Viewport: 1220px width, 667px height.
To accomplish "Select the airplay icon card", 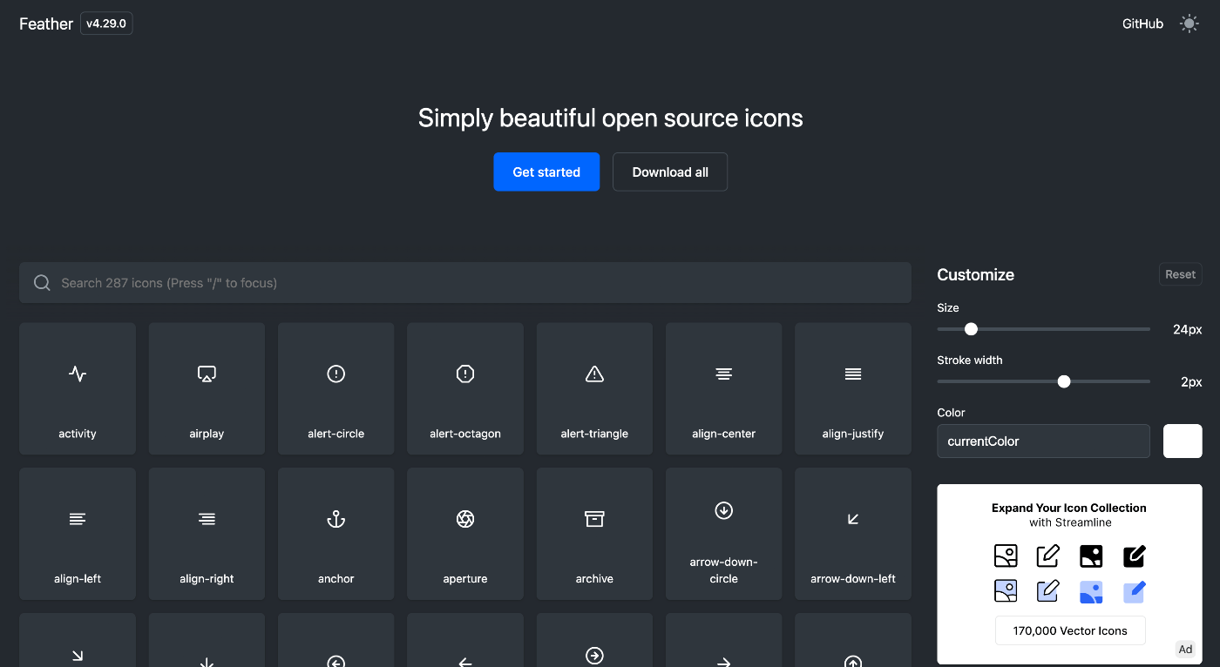I will [207, 388].
